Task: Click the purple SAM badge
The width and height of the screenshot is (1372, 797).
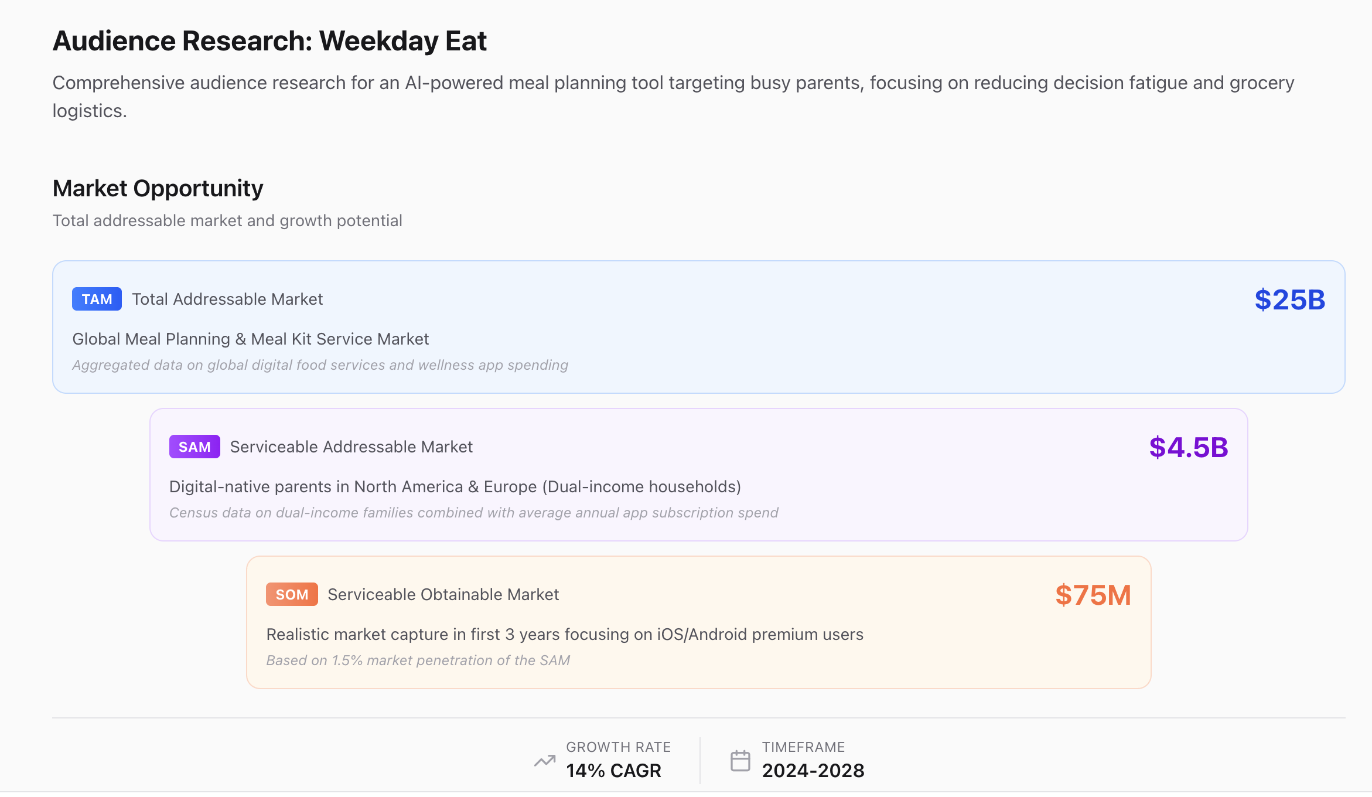Action: coord(194,447)
